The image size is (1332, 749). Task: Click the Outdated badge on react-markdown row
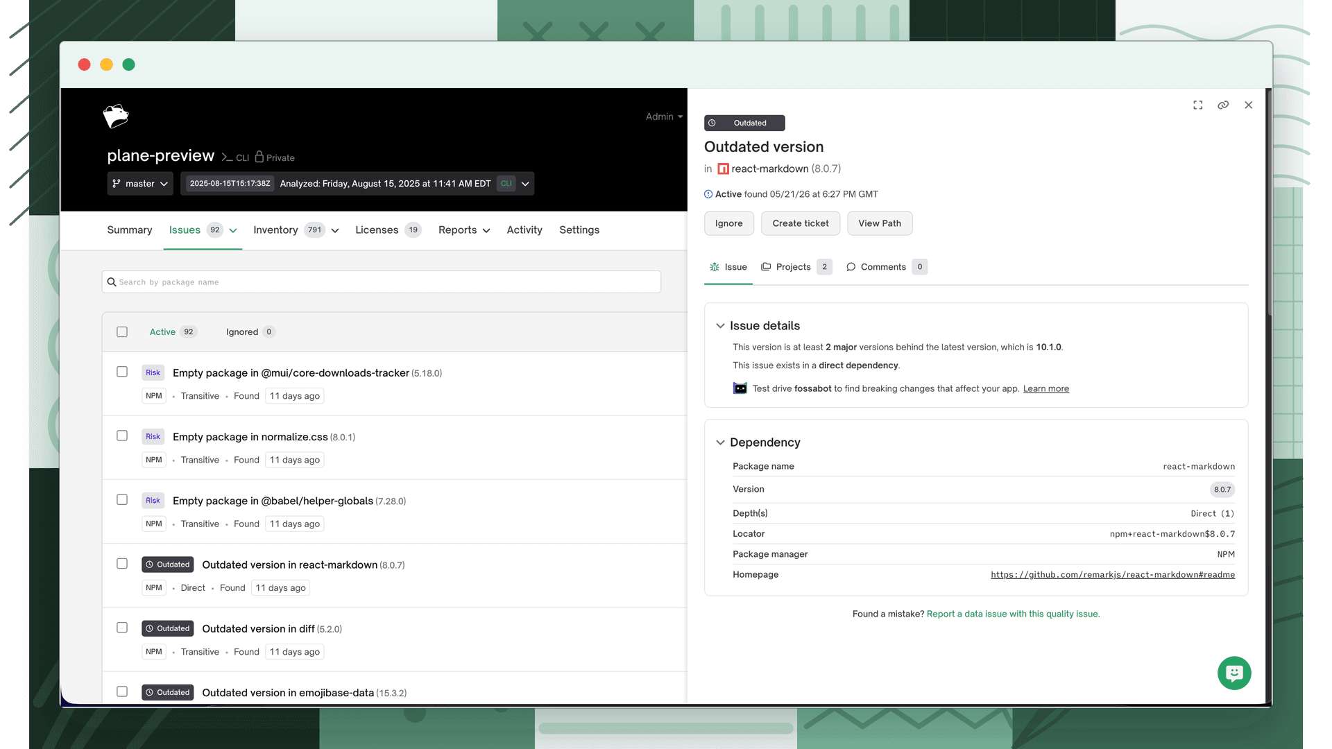pos(167,565)
